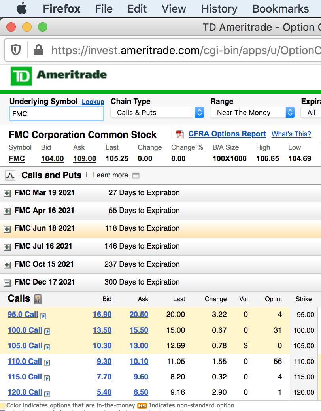The width and height of the screenshot is (321, 411).
Task: Open the 100.0 Call option link
Action: (x=25, y=330)
